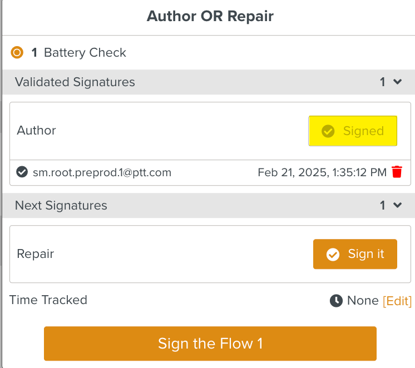Collapse the Next Signatures chevron
This screenshot has width=415, height=368.
[397, 205]
